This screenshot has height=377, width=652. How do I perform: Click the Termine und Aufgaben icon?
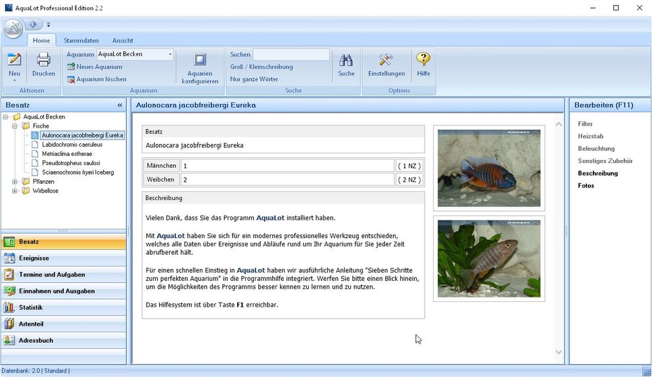pyautogui.click(x=9, y=274)
